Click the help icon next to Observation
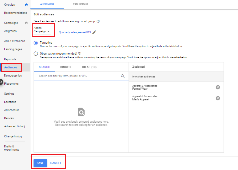 click(x=80, y=53)
